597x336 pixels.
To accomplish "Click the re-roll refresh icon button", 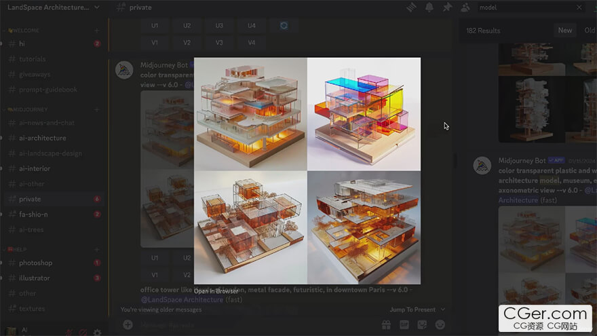I will 284,26.
